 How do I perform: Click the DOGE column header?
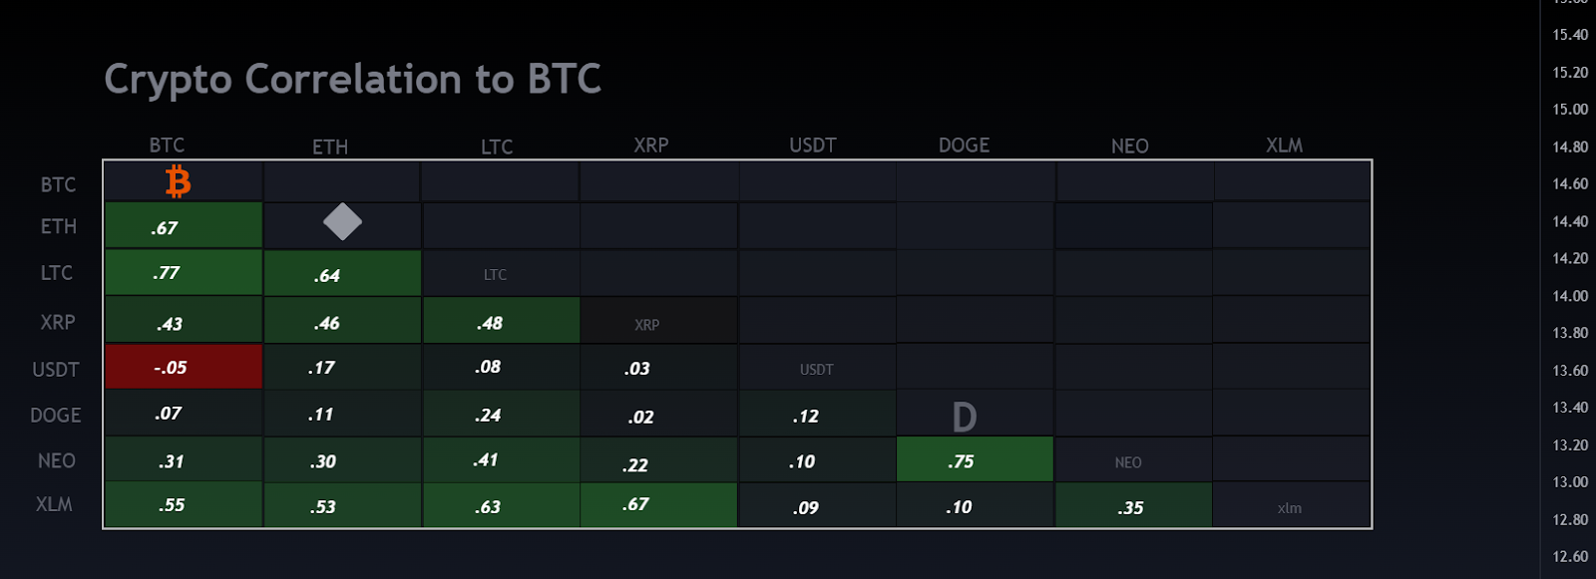(965, 145)
